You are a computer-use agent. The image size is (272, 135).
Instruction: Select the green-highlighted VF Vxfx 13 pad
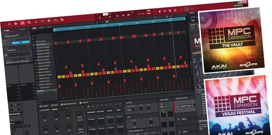click(111, 120)
